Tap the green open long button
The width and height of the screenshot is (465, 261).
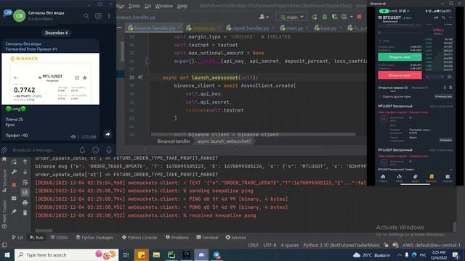click(x=400, y=57)
